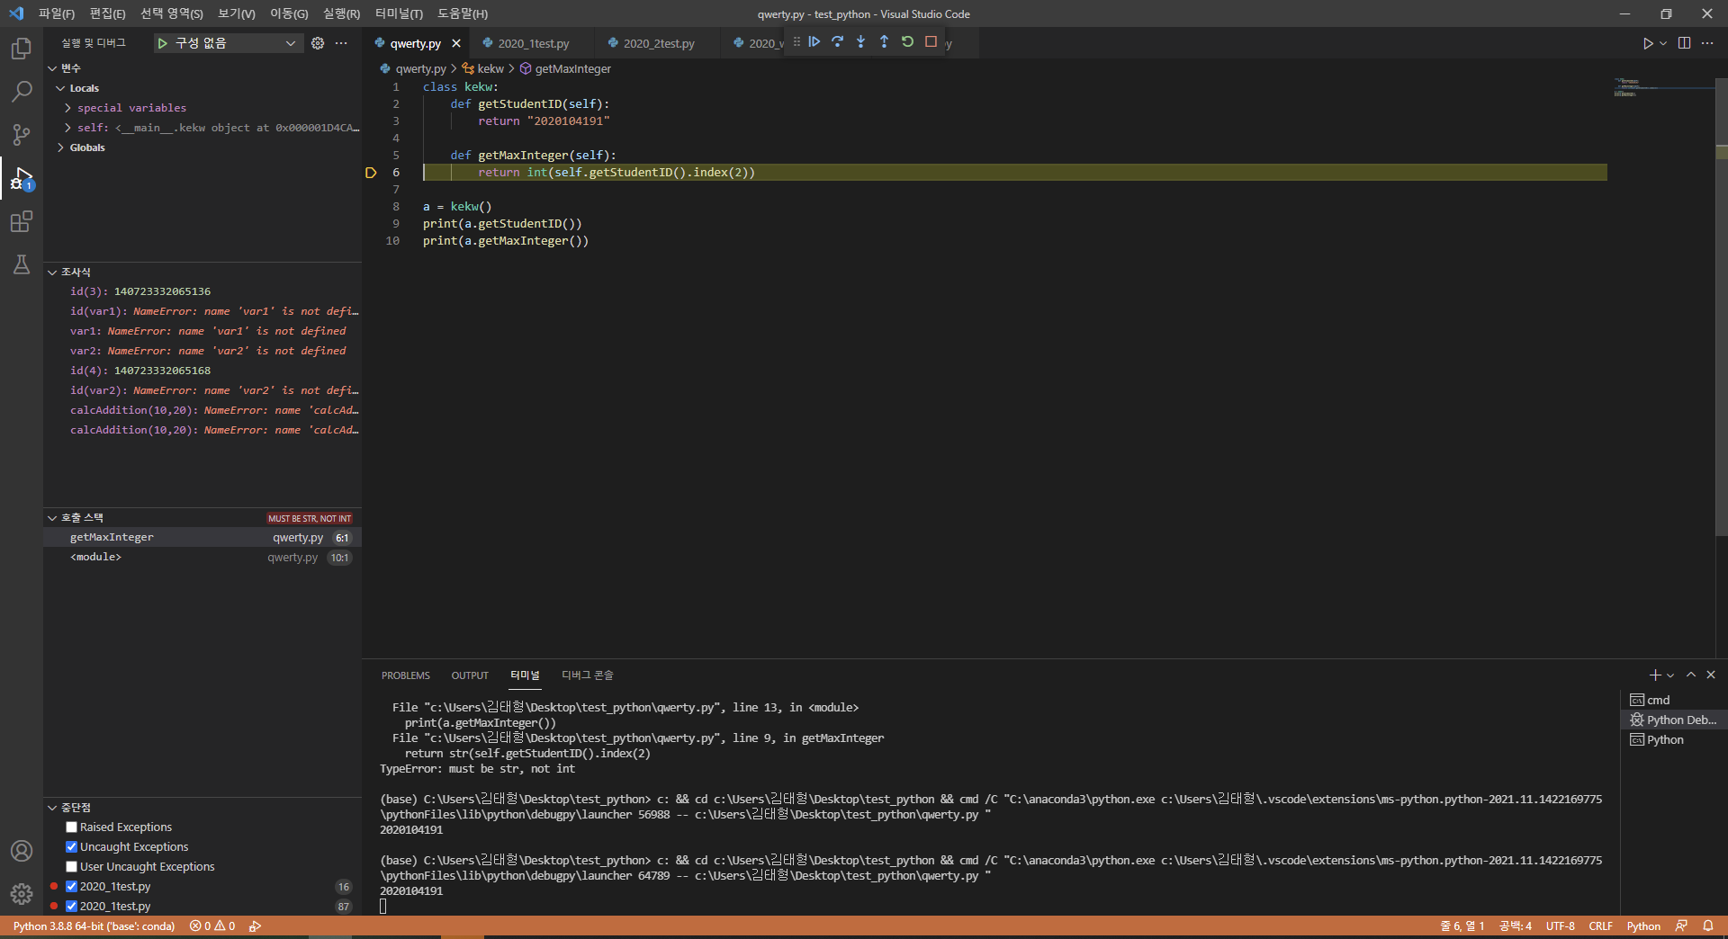Open the Run and Debug view
The image size is (1728, 939).
pyautogui.click(x=22, y=178)
